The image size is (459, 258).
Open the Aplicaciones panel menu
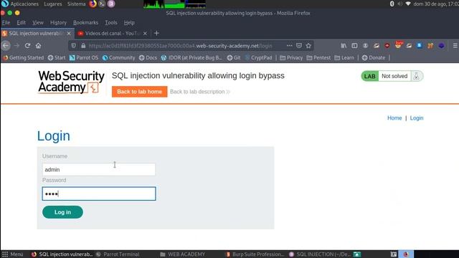pyautogui.click(x=24, y=4)
